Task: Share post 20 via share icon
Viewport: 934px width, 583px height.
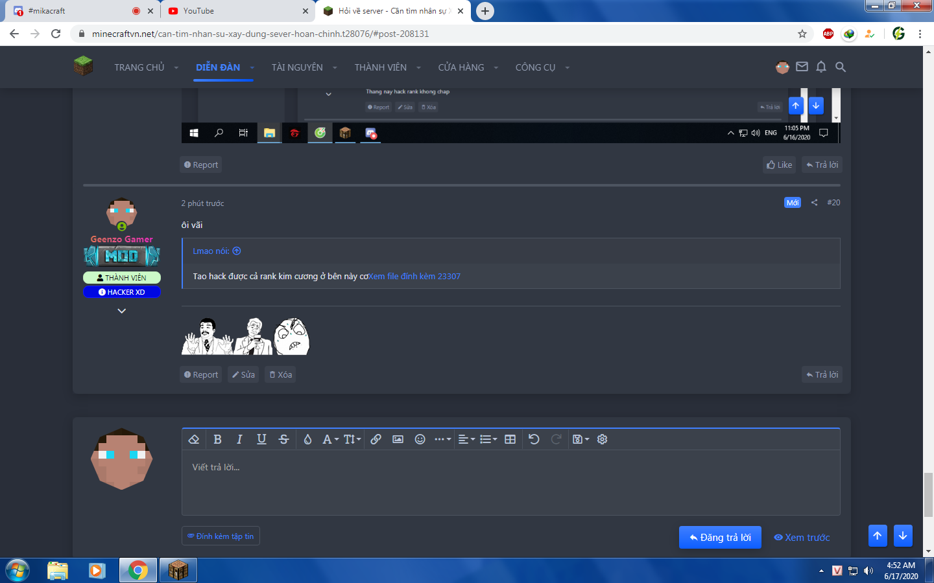Action: 814,203
